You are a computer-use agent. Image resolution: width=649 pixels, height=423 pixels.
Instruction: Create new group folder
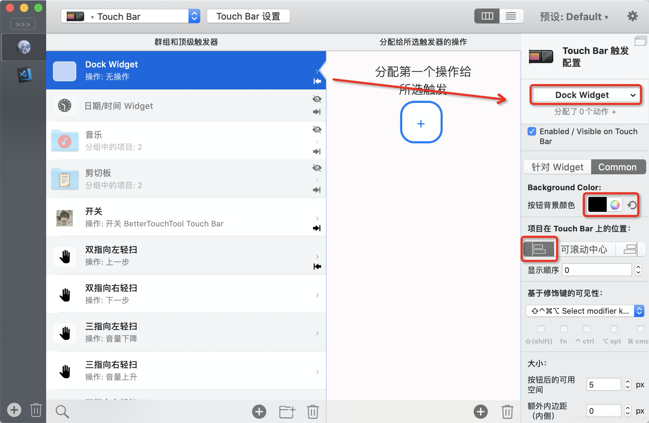click(287, 412)
